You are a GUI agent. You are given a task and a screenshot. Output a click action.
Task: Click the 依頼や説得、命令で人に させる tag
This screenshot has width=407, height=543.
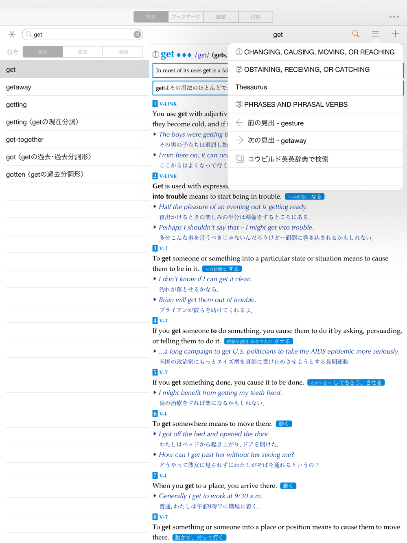coord(258,341)
